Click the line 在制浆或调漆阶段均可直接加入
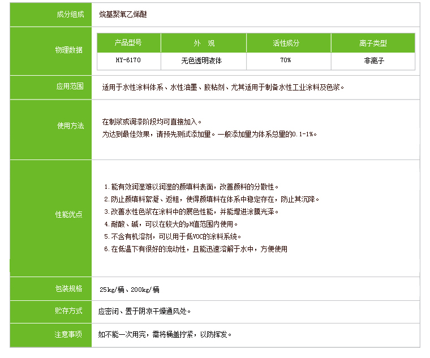The image size is (430, 358). click(x=152, y=122)
